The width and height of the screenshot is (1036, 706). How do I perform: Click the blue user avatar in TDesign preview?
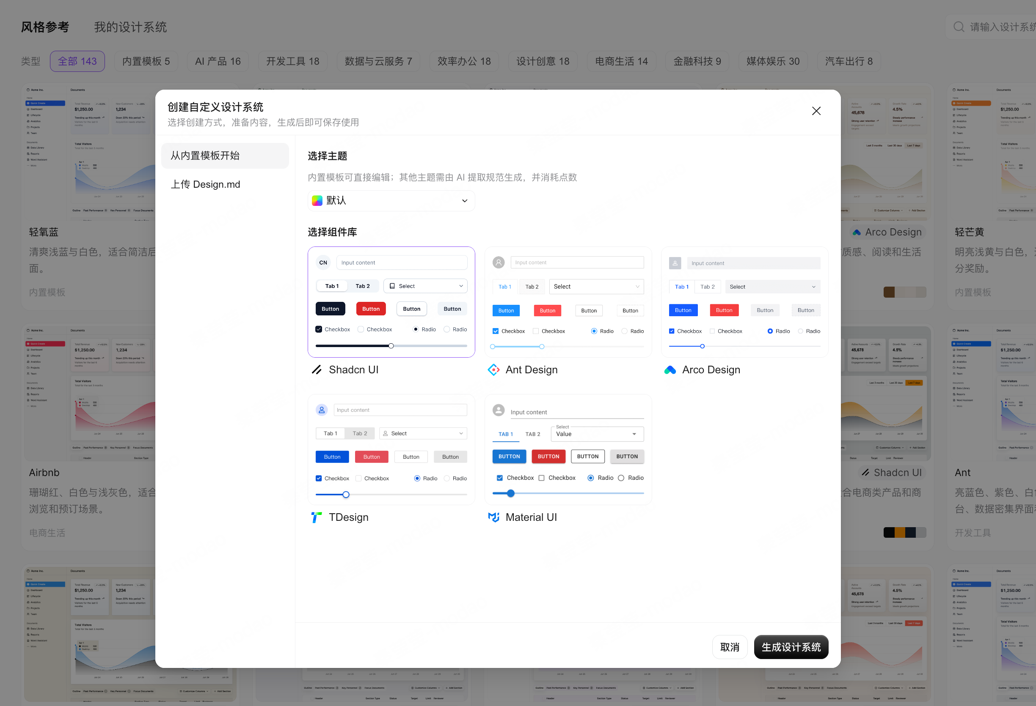(321, 410)
